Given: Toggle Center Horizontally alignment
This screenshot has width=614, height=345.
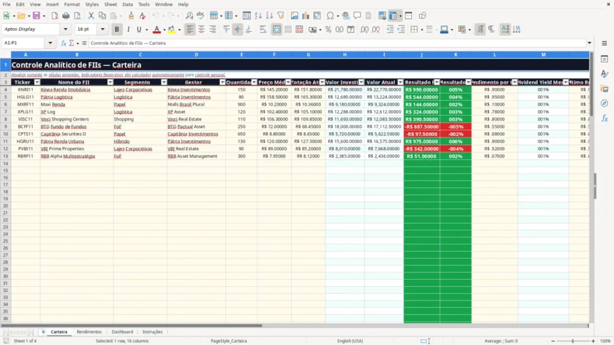Looking at the screenshot, I should click(x=201, y=29).
